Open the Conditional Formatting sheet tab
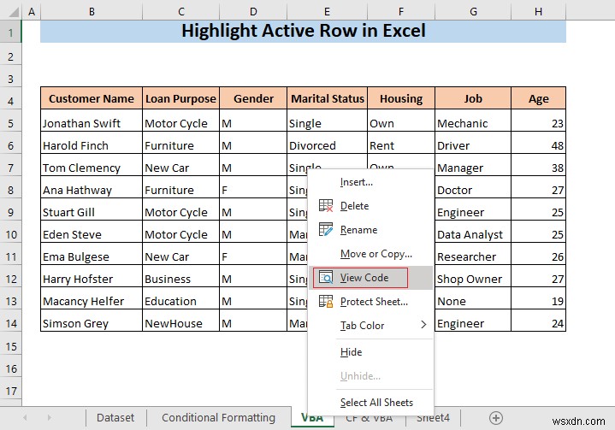This screenshot has height=430, width=615. click(218, 418)
